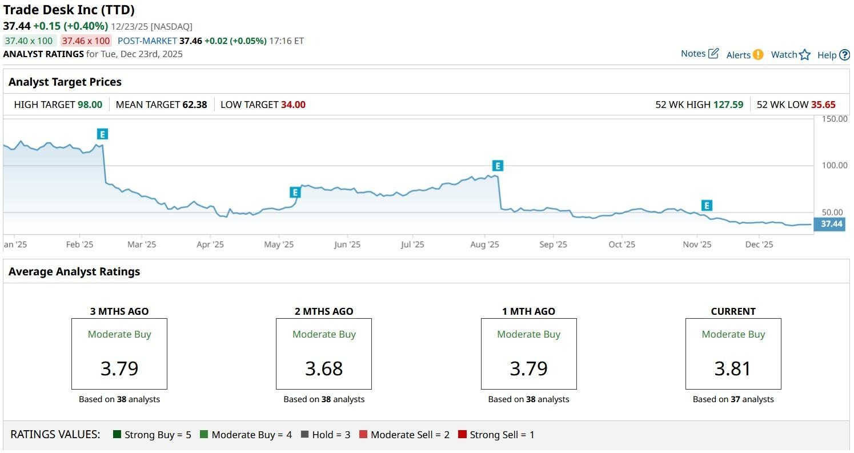Image resolution: width=854 pixels, height=453 pixels.
Task: Click the Alerts exclamation icon
Action: click(x=758, y=55)
